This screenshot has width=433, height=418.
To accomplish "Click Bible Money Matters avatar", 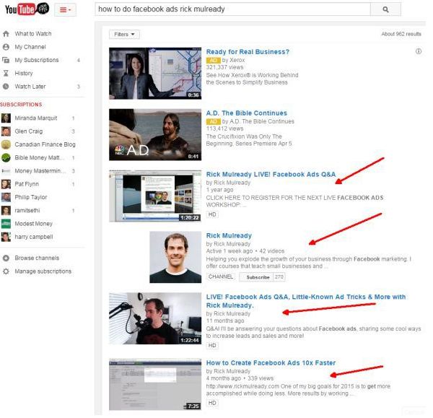I will tap(6, 157).
